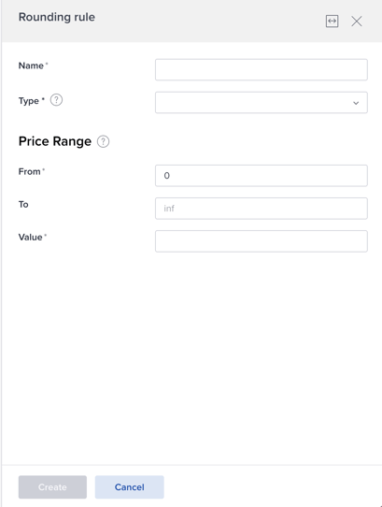This screenshot has width=382, height=507.
Task: Click the chevron arrow in the Type field
Action: 356,103
